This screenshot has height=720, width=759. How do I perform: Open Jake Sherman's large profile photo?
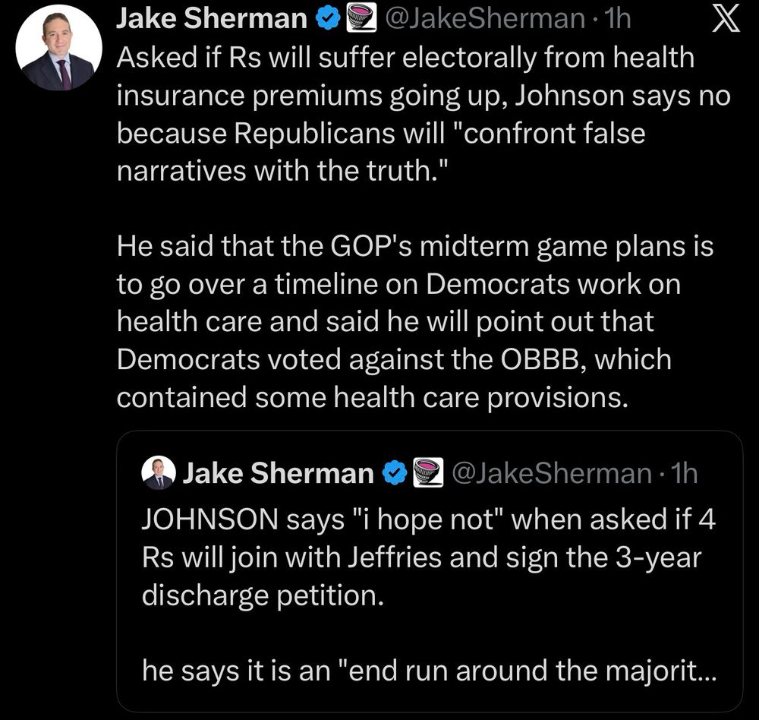coord(59,52)
